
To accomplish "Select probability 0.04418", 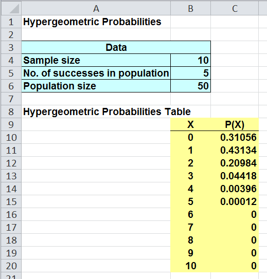I will tap(235, 176).
